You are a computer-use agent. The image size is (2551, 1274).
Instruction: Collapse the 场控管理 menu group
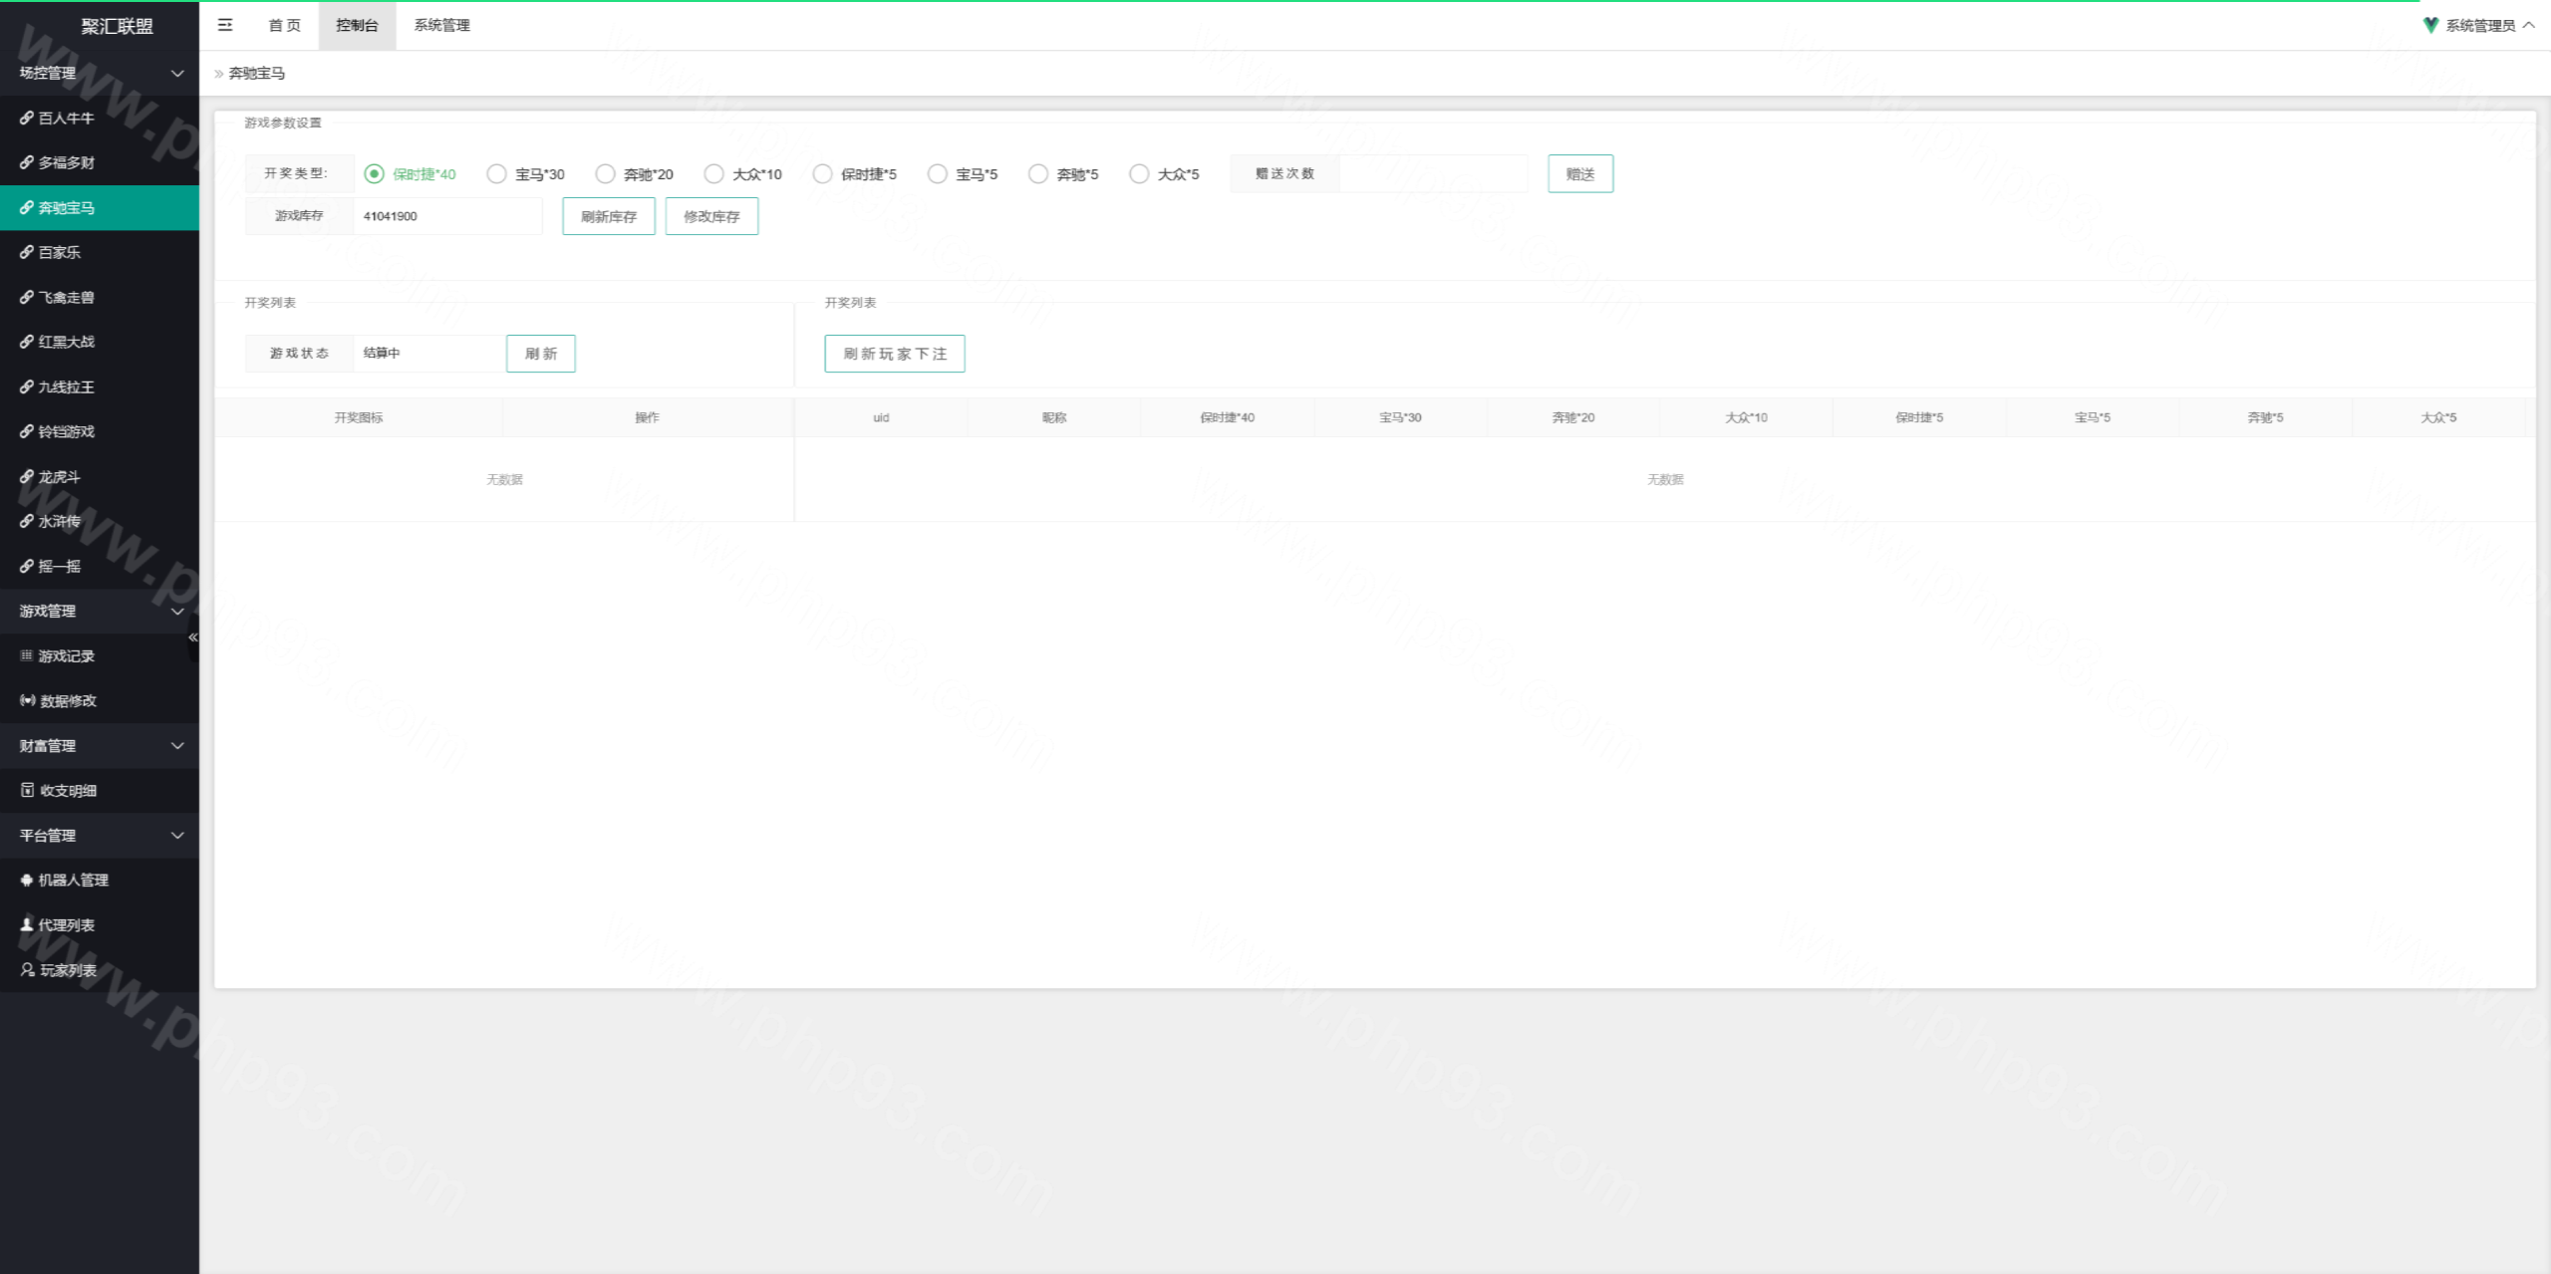(100, 73)
